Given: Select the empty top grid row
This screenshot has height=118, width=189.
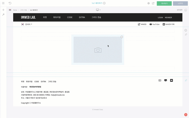Looking at the screenshot, I should click(x=98, y=31).
